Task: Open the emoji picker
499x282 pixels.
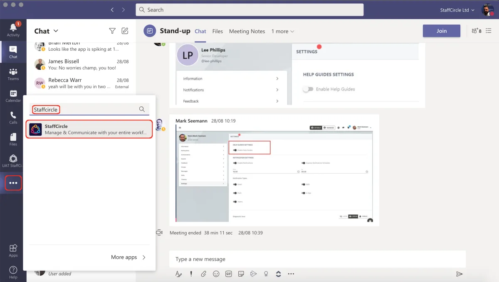Action: tap(216, 274)
